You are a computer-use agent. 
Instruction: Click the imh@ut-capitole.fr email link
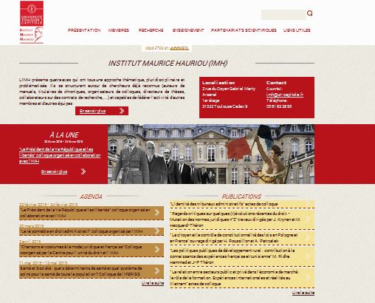(285, 95)
